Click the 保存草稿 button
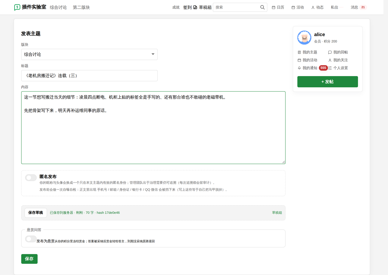Viewport: 388px width, 275px height. coord(36,213)
